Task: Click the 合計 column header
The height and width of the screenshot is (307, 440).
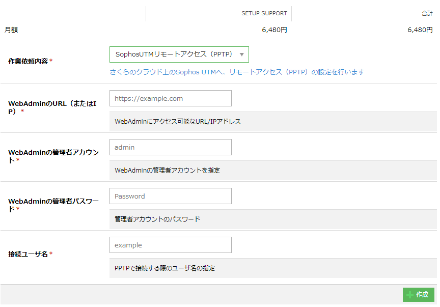Action: click(427, 13)
